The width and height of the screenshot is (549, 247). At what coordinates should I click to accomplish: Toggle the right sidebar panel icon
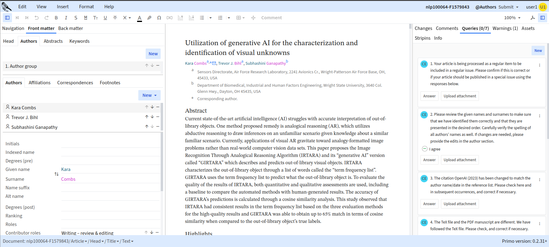543,18
